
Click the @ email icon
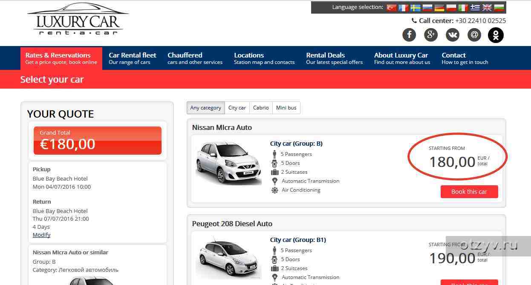[x=474, y=35]
